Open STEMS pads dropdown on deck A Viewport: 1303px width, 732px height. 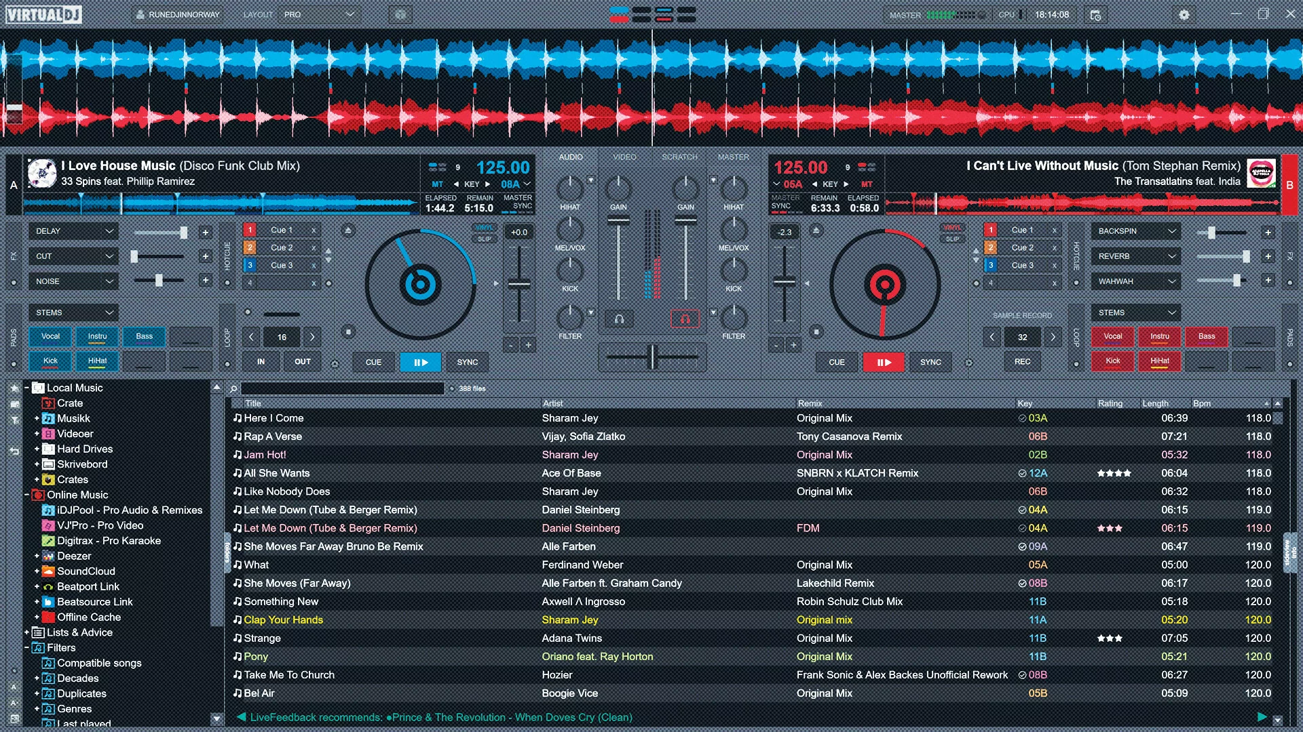pos(73,312)
